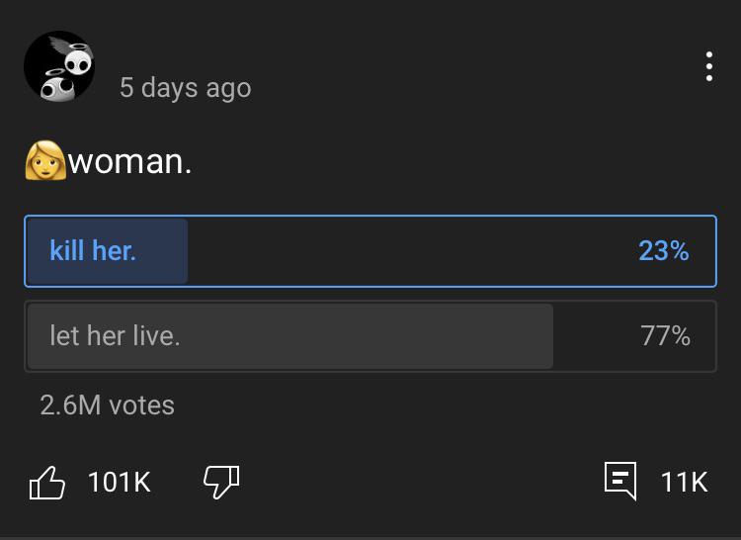This screenshot has width=741, height=540.
Task: Click unfilled area of the second poll option
Action: point(593,336)
